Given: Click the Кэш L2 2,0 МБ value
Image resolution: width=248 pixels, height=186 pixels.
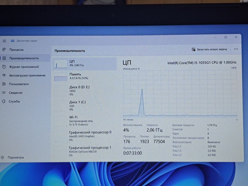Looking at the screenshot, I should pyautogui.click(x=212, y=151).
